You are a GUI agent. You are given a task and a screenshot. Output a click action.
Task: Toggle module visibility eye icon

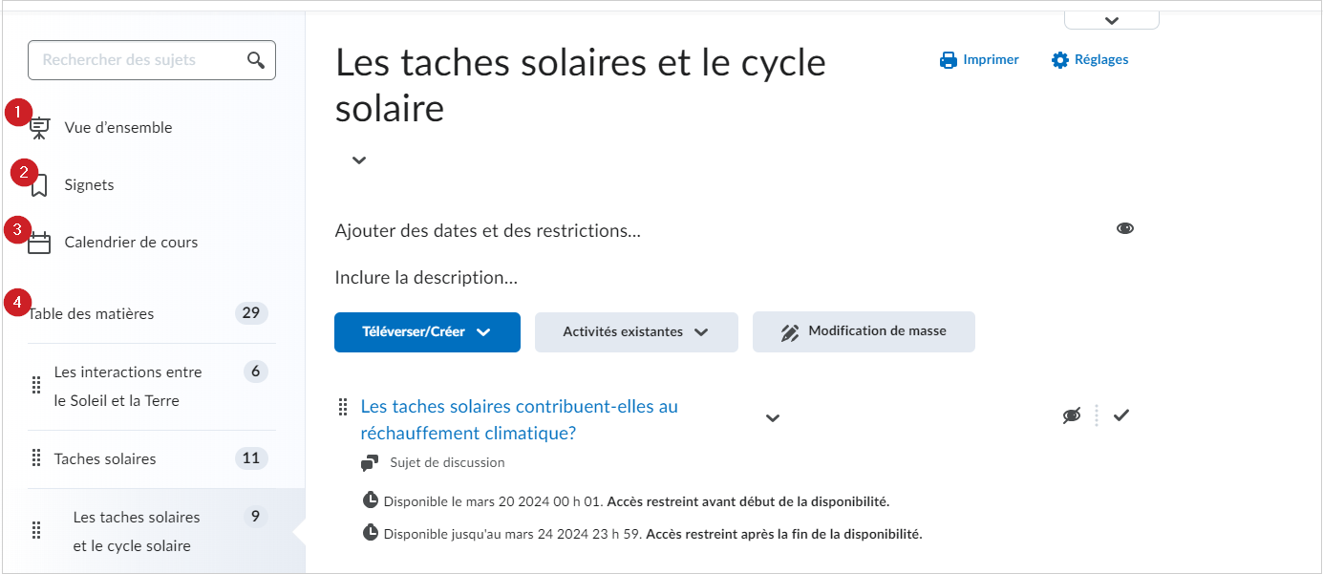[1125, 228]
